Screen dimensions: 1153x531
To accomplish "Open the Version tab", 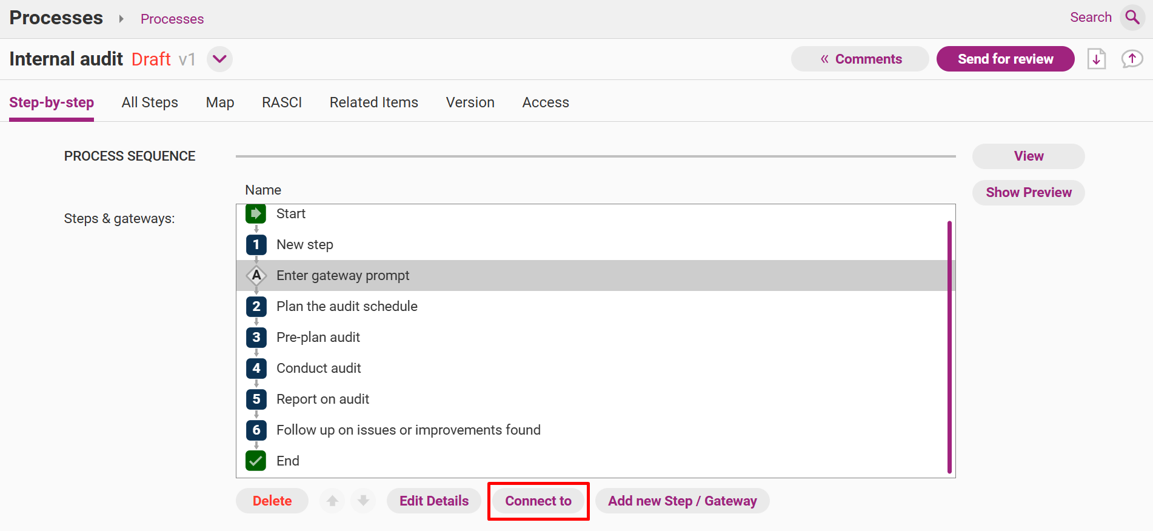I will [470, 102].
